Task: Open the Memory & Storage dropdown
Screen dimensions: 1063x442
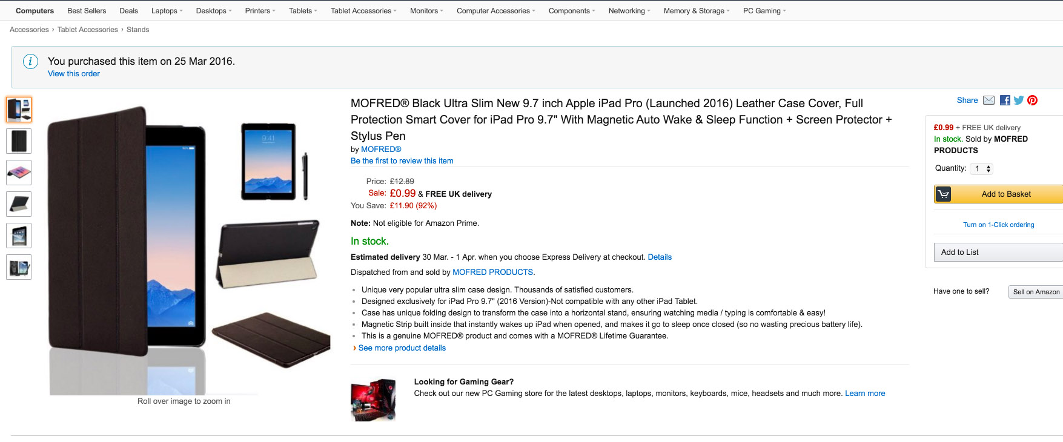Action: point(697,11)
